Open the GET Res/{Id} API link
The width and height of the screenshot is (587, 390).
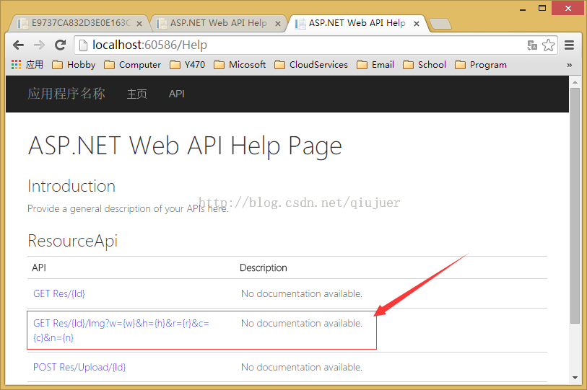(59, 293)
